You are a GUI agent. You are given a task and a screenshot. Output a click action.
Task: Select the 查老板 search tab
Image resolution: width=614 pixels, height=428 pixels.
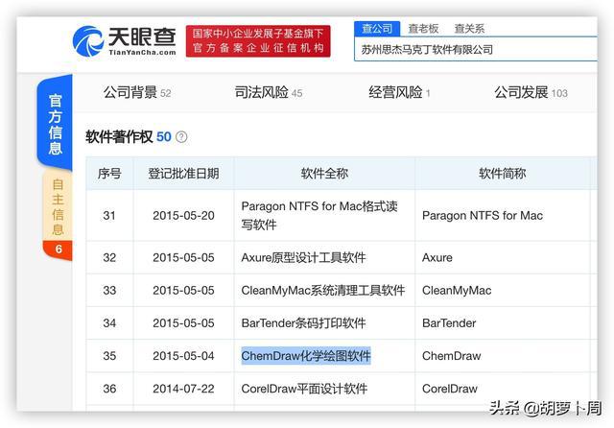(423, 29)
